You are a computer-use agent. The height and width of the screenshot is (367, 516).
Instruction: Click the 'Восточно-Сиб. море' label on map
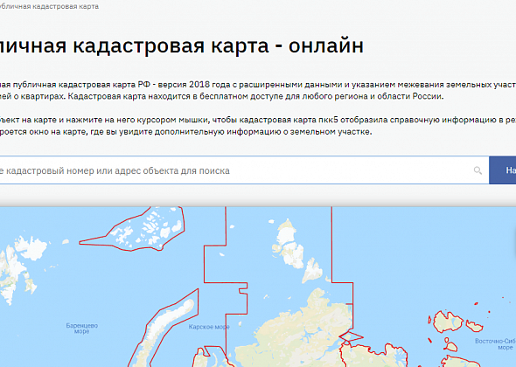[x=495, y=344]
